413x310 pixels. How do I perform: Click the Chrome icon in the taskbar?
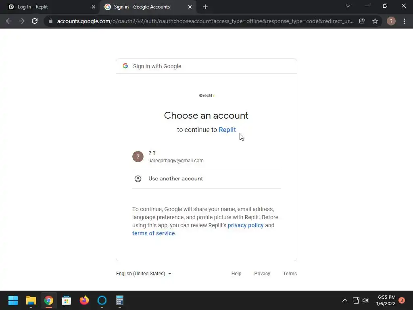(x=49, y=300)
